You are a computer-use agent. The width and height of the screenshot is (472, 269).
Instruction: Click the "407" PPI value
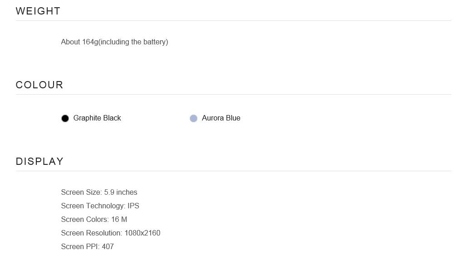(108, 246)
